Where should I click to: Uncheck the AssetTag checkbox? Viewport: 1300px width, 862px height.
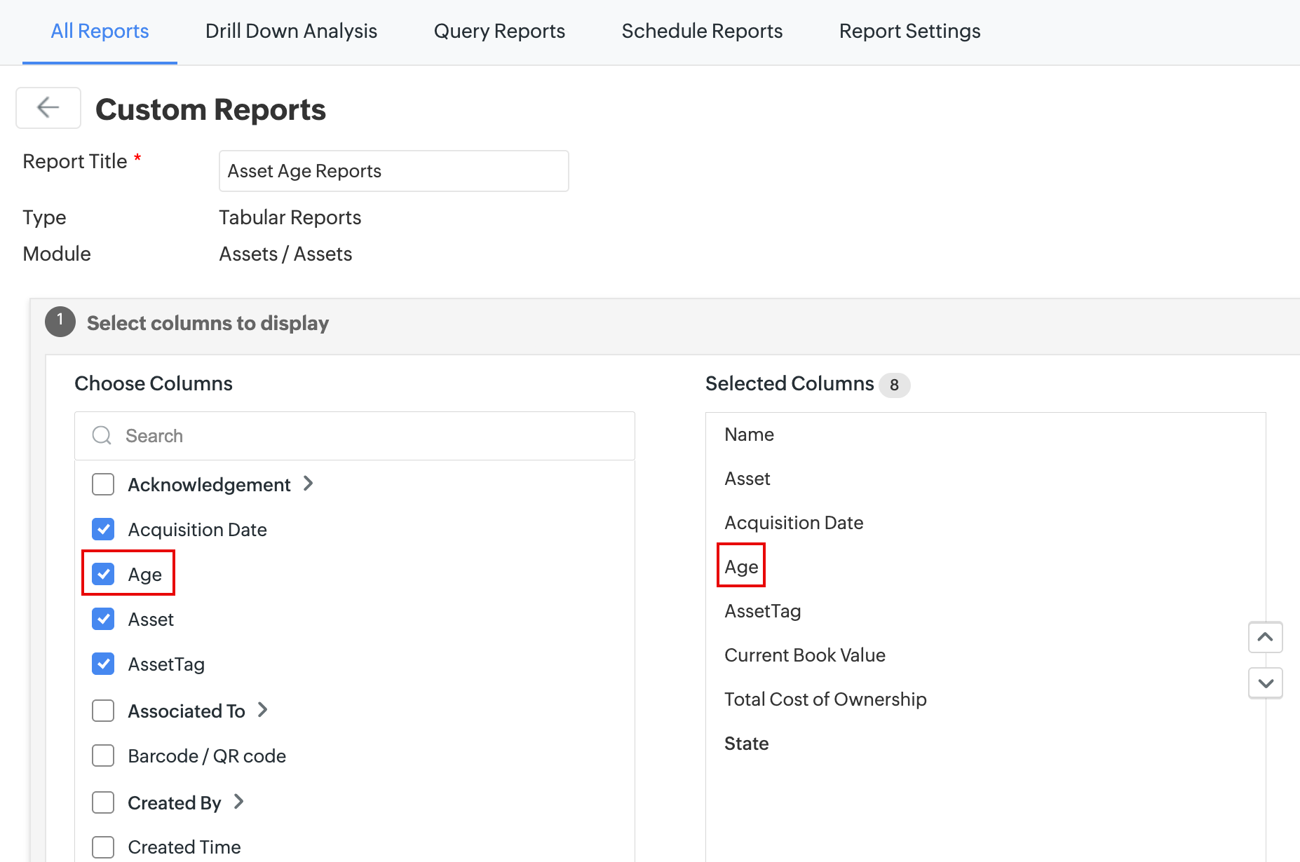pos(104,664)
